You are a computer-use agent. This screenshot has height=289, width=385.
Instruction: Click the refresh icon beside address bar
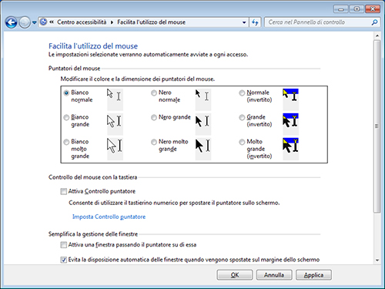[255, 22]
